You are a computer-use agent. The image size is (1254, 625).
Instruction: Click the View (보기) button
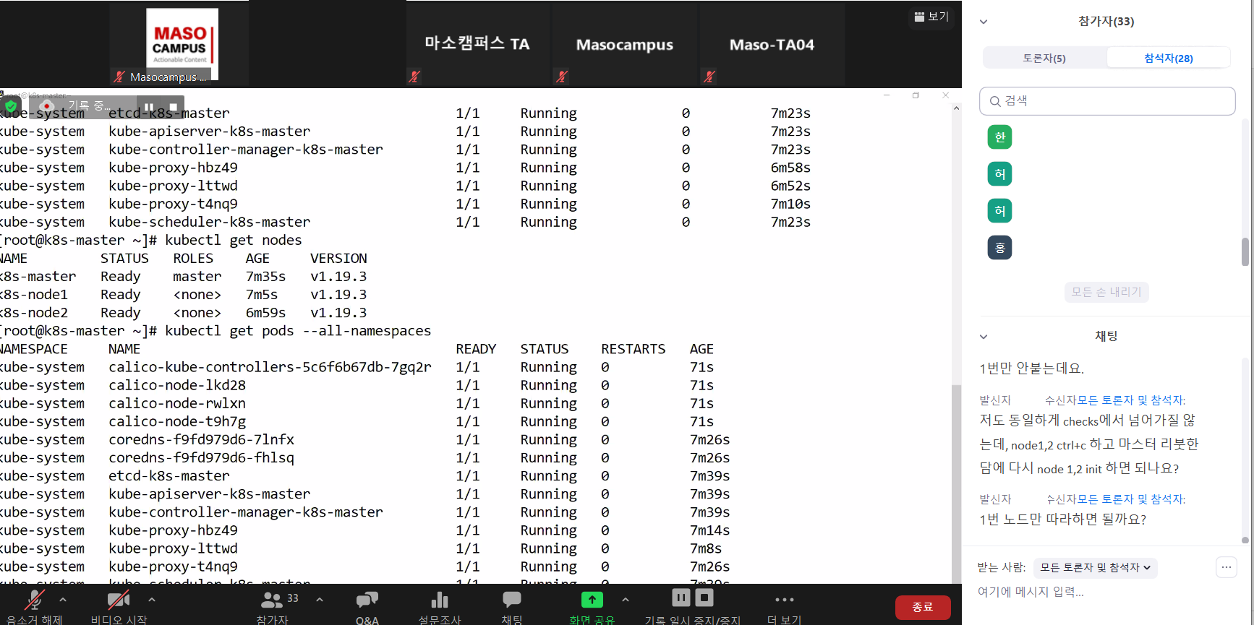click(x=931, y=17)
